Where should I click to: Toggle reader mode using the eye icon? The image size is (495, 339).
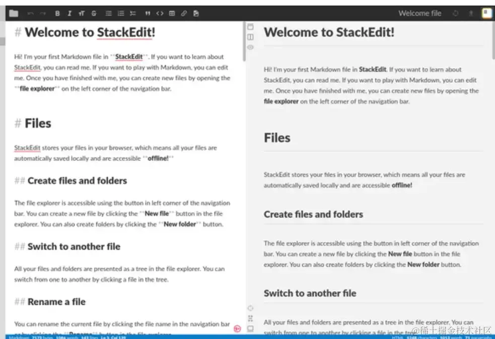[250, 48]
